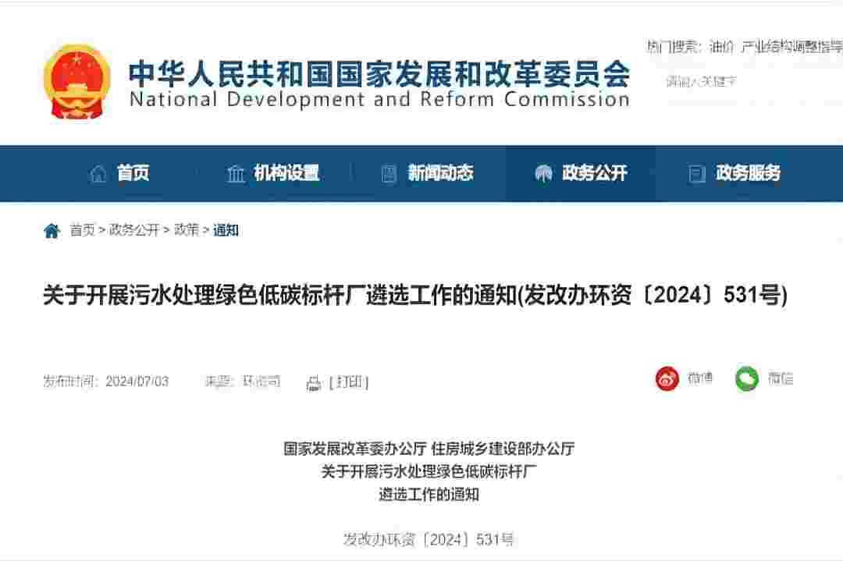843x561 pixels.
Task: Click the breadcrumb house icon
Action: (52, 230)
